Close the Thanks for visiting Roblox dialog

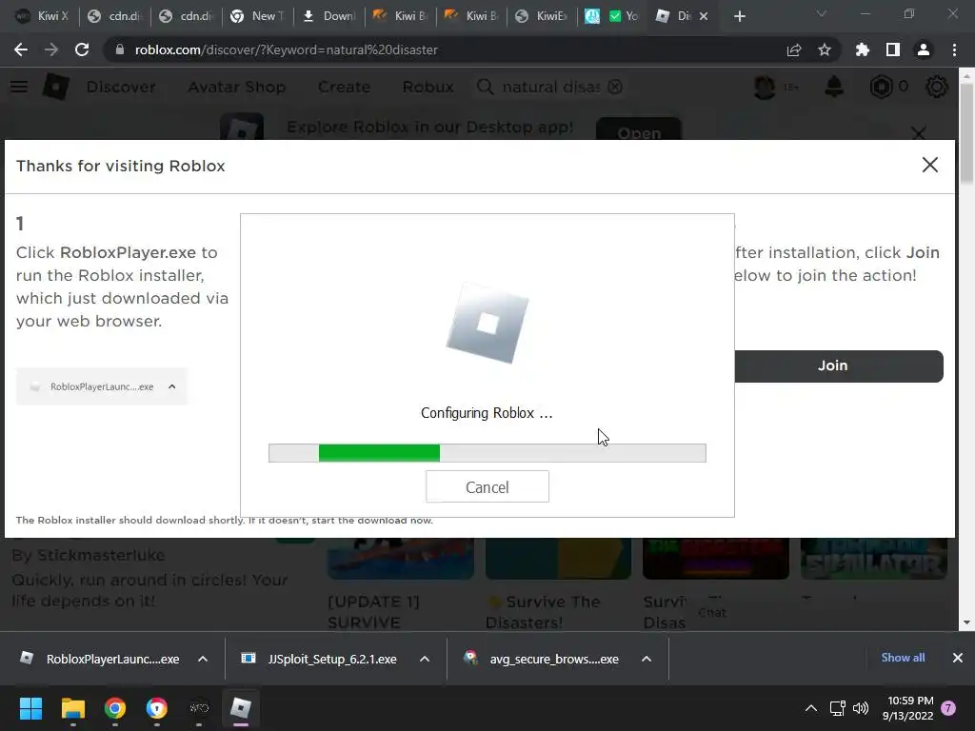pos(929,165)
